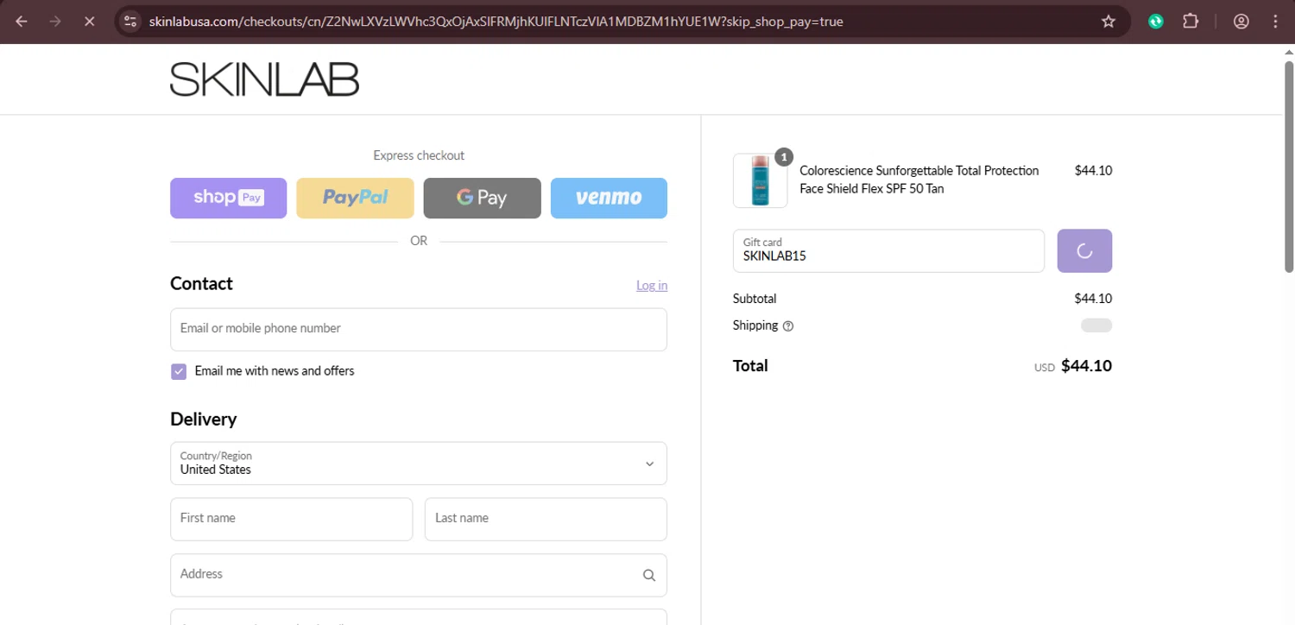The height and width of the screenshot is (625, 1295).
Task: Click into the First name field
Action: pos(291,519)
